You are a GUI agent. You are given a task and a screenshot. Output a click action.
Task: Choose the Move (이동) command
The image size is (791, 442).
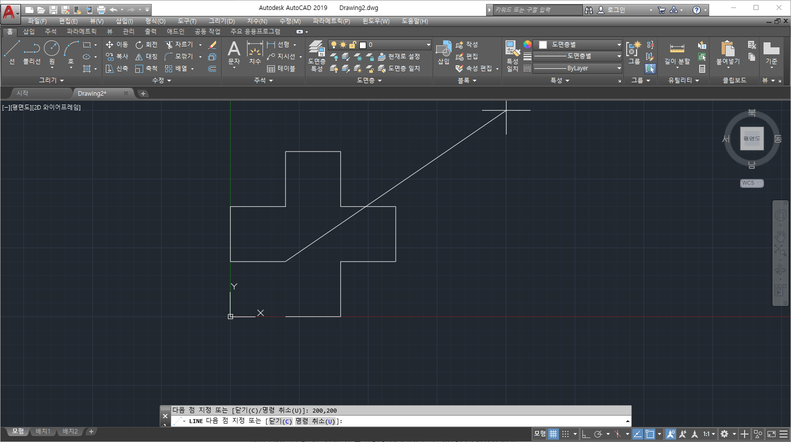[117, 44]
